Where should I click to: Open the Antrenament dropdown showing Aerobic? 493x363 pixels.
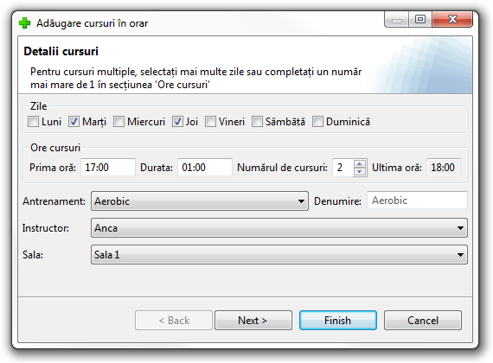pos(200,201)
